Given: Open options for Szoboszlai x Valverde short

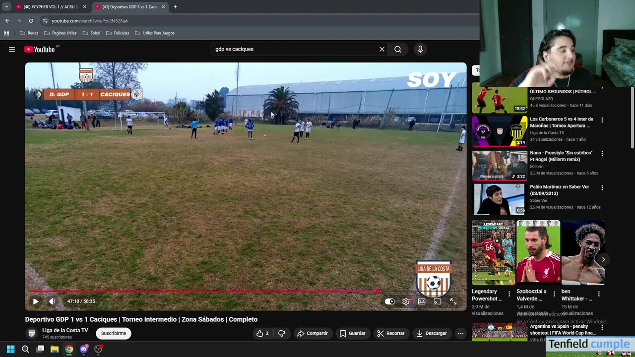Looking at the screenshot, I should (x=554, y=294).
